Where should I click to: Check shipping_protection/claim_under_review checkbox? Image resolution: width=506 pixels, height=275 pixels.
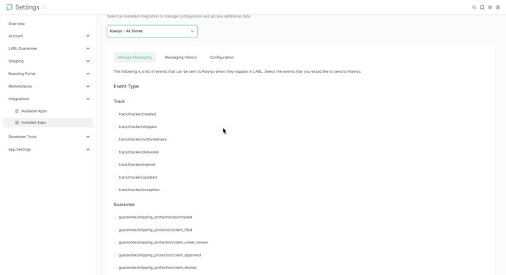tap(115, 242)
